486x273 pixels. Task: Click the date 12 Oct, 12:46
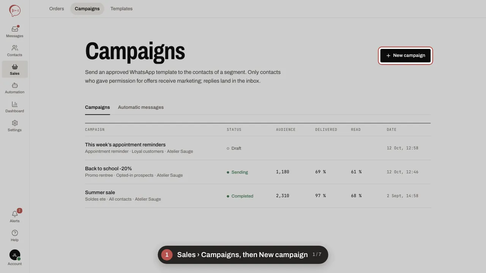click(402, 172)
